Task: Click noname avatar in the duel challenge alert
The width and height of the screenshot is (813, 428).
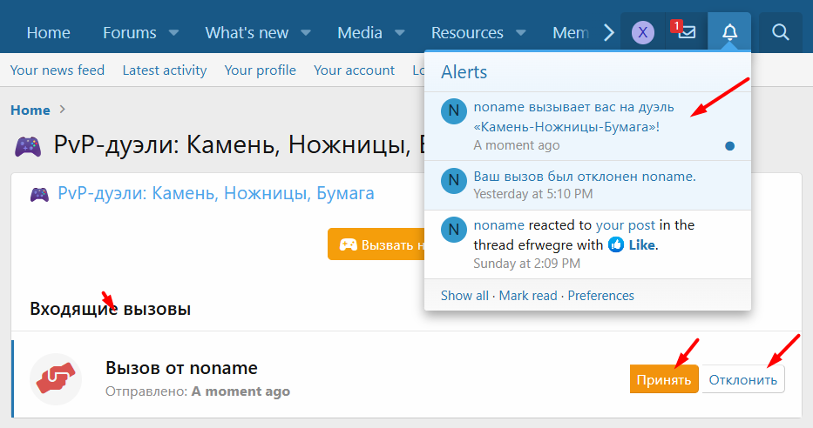Action: pos(454,112)
